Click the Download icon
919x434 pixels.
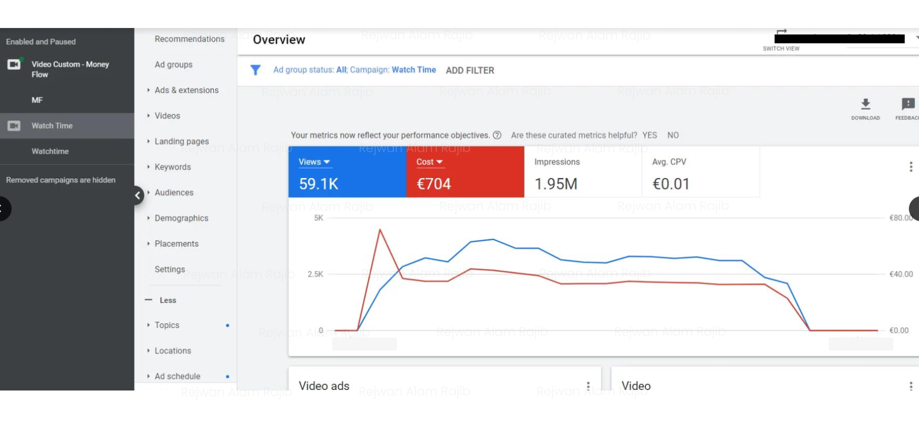pyautogui.click(x=865, y=104)
